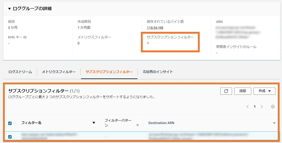The height and width of the screenshot is (143, 282).
Task: Collapse the ロググループの詳細 section triangle
Action: click(9, 8)
